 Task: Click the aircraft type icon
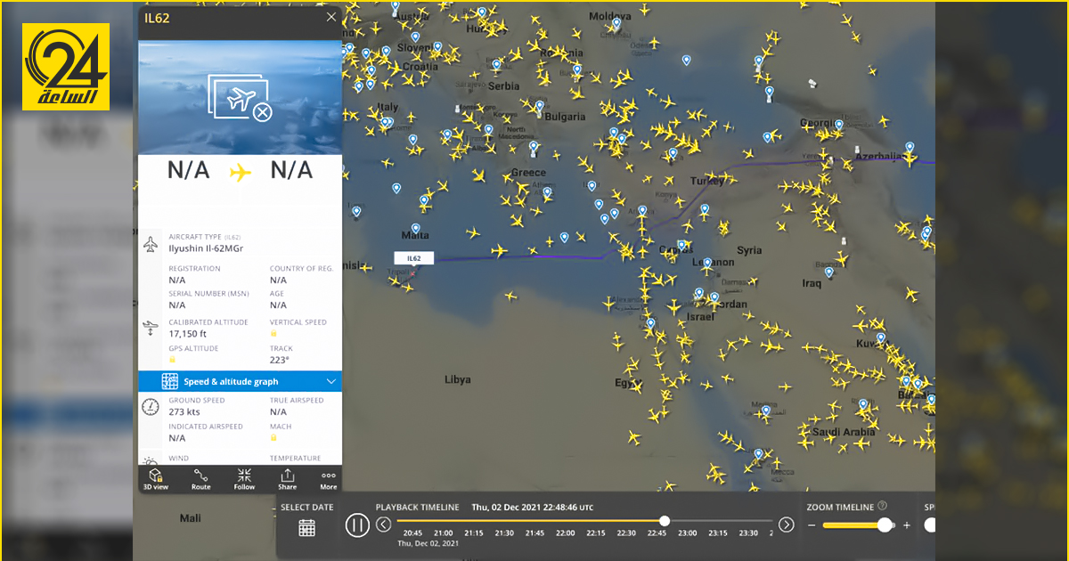click(151, 245)
